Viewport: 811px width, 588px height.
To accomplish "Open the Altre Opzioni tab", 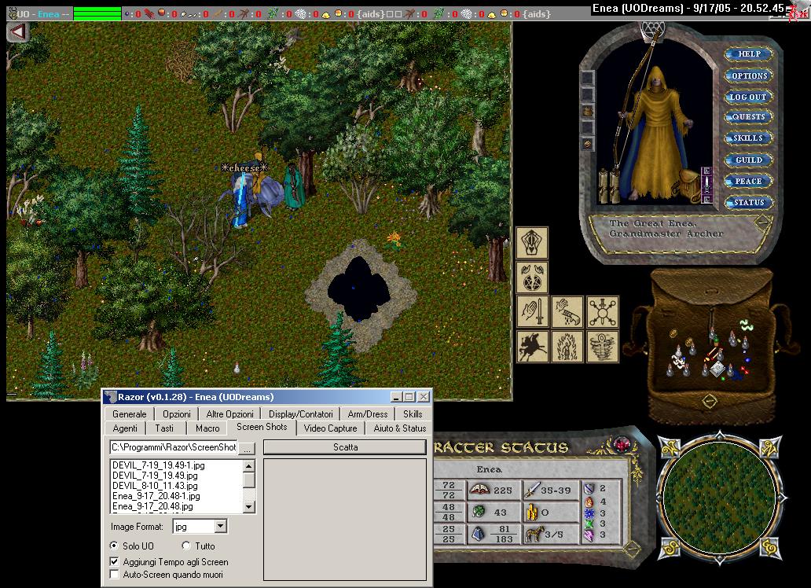I will coord(229,414).
